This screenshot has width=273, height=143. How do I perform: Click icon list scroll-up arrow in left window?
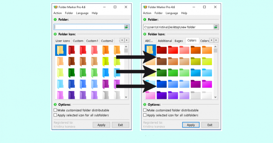(x=126, y=47)
